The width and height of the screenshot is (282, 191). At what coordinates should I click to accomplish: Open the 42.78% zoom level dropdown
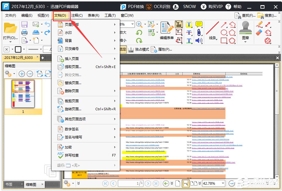click(223, 183)
